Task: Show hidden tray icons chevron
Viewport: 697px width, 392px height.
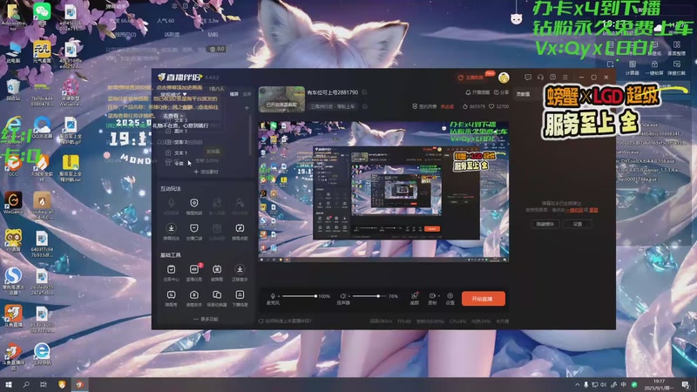Action: [577, 385]
